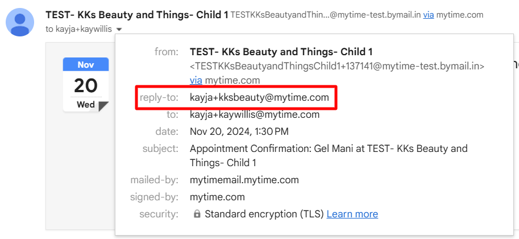
Task: Click the Nov 20 calendar icon
Action: pyautogui.click(x=86, y=85)
